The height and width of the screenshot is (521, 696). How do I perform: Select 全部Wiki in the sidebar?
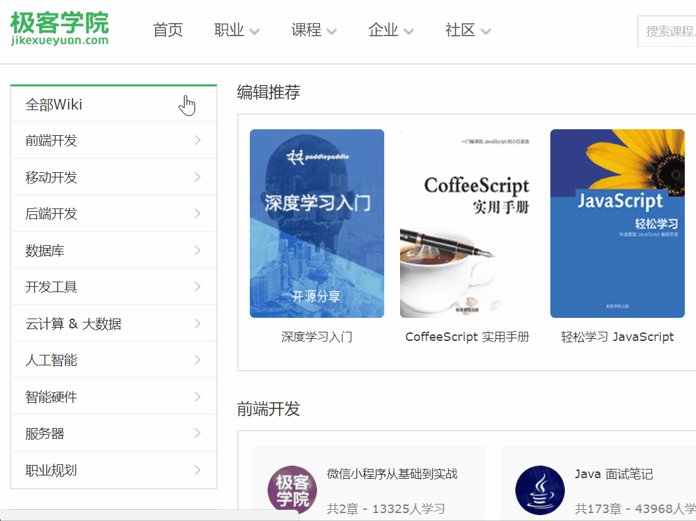(x=113, y=104)
